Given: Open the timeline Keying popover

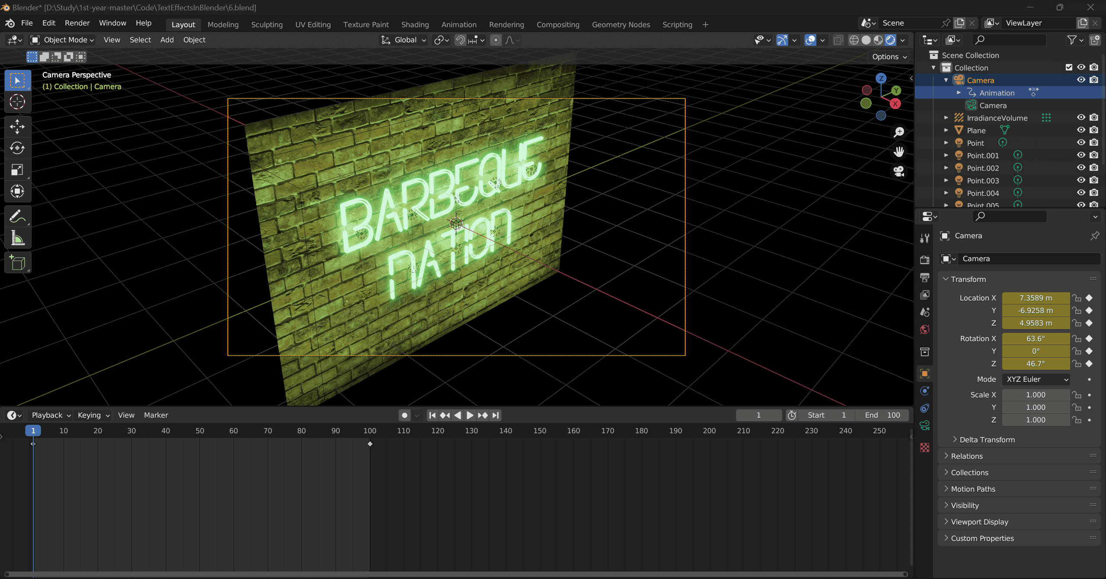Looking at the screenshot, I should (x=93, y=415).
